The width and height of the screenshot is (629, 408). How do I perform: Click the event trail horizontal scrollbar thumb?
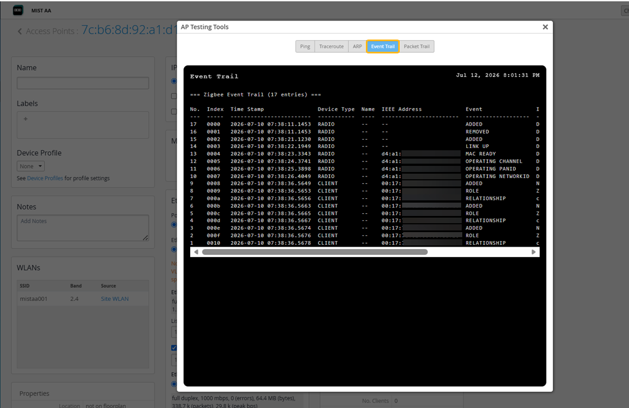[x=315, y=252]
